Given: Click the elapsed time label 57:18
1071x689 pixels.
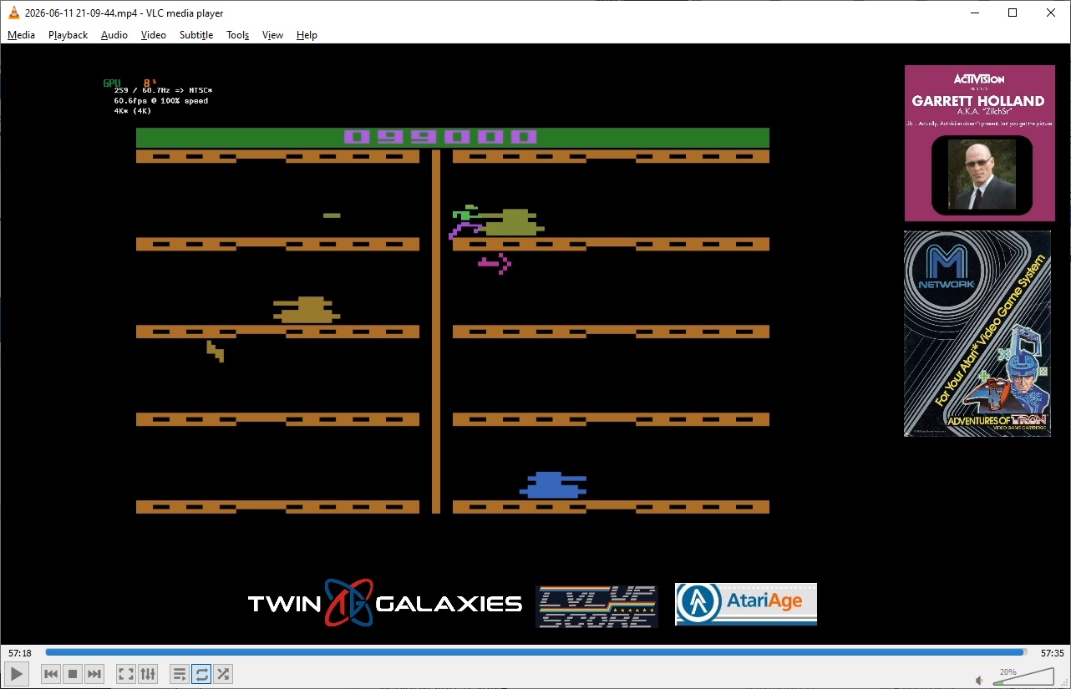Looking at the screenshot, I should pos(20,653).
